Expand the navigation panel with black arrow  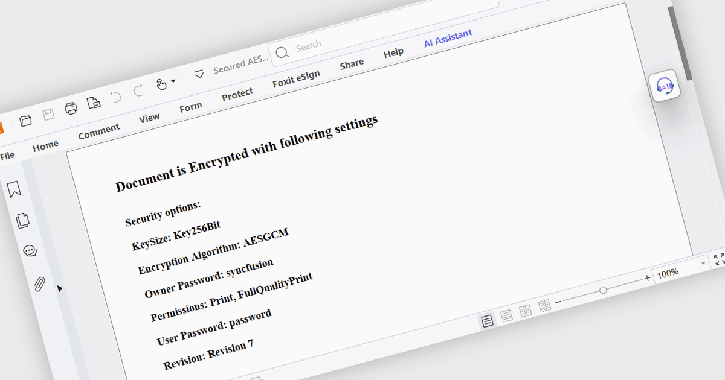59,289
